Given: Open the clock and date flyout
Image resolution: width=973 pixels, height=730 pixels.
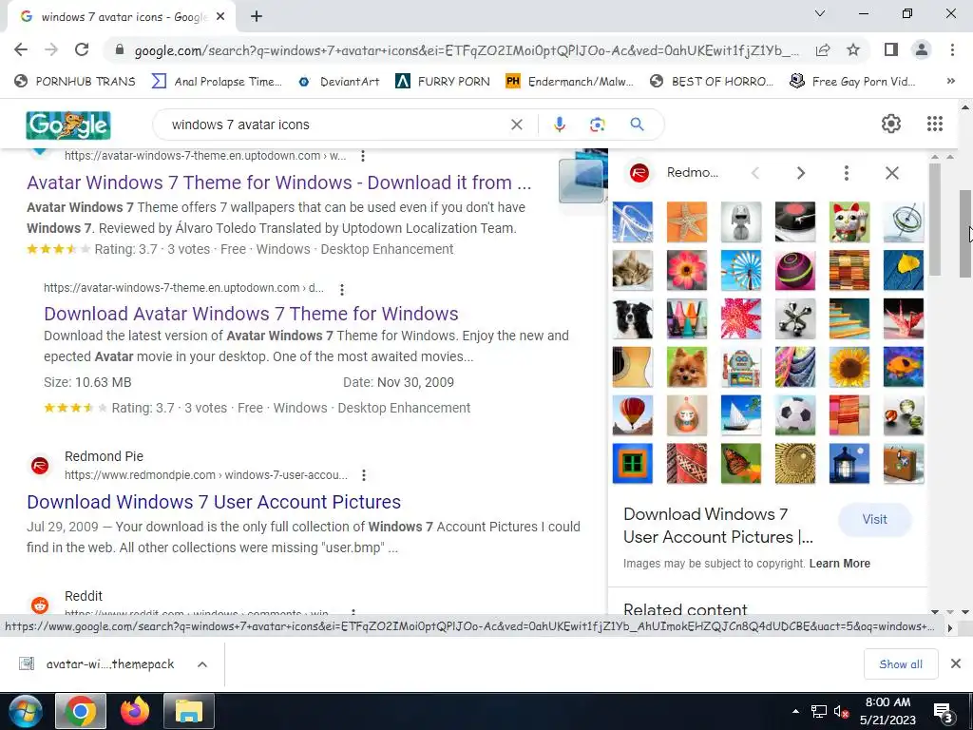Looking at the screenshot, I should pos(887,711).
